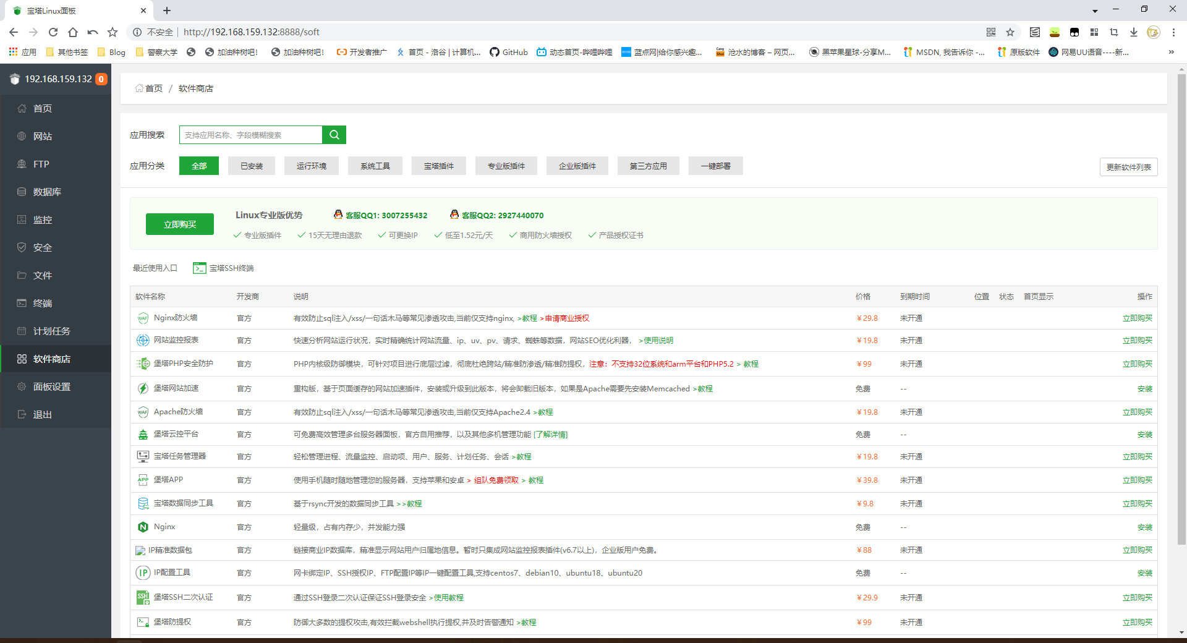The width and height of the screenshot is (1187, 643).
Task: Open the tab search dropdown arrow
Action: (1095, 11)
